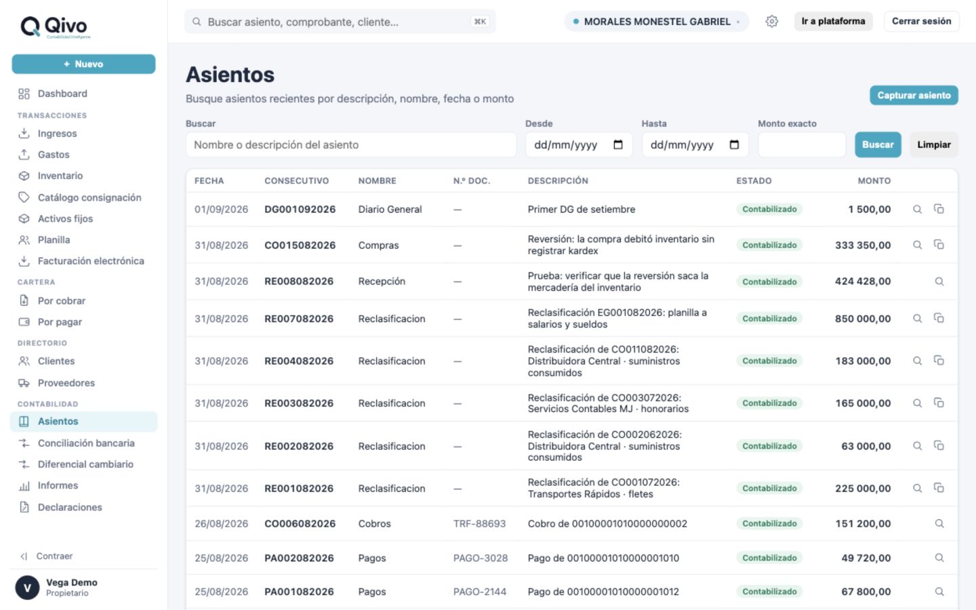This screenshot has height=610, width=976.
Task: View details of entry PA002082026
Action: pos(939,558)
